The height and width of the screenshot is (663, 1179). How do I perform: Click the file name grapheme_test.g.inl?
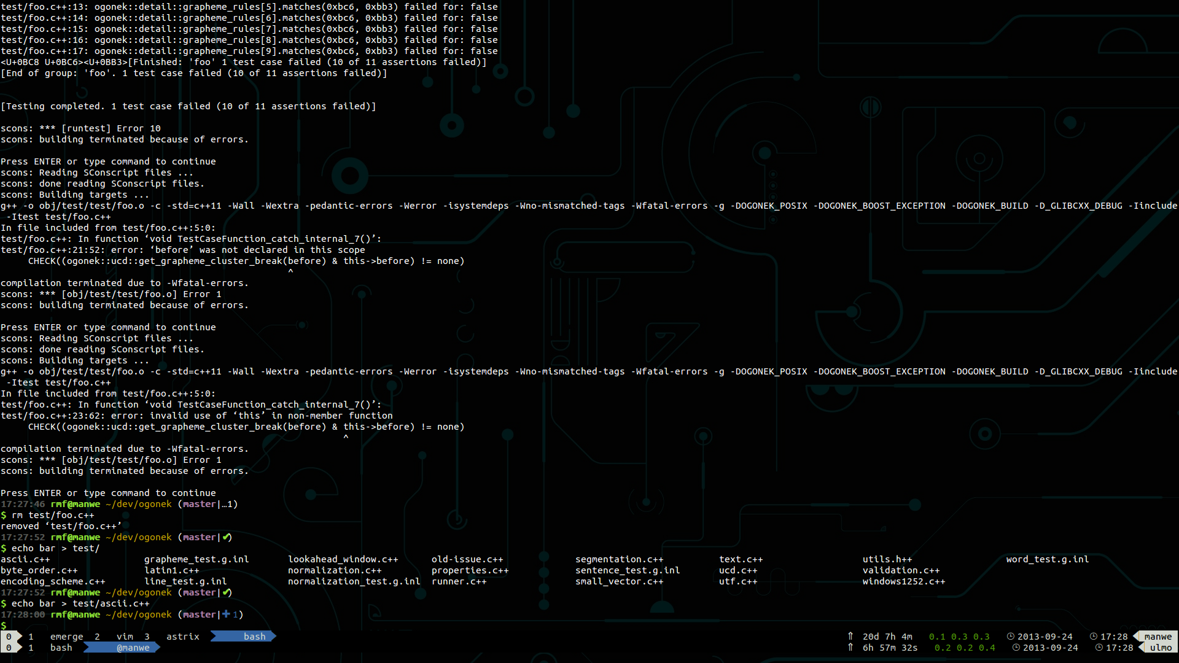tap(196, 559)
